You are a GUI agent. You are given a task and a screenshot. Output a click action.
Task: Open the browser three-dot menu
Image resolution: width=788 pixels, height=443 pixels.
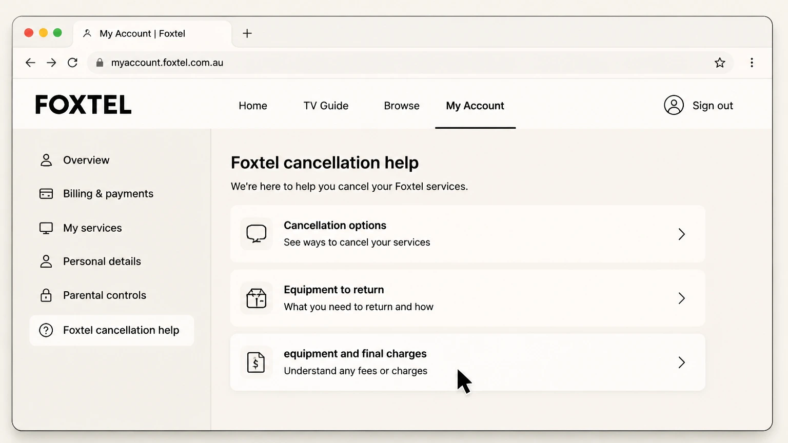pos(752,63)
